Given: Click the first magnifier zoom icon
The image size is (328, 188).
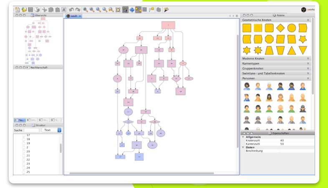Looking at the screenshot, I should click(x=85, y=10).
